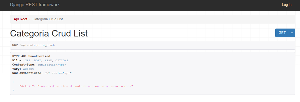
Task: Click the WWW-Authenticate header label
Action: point(28,73)
